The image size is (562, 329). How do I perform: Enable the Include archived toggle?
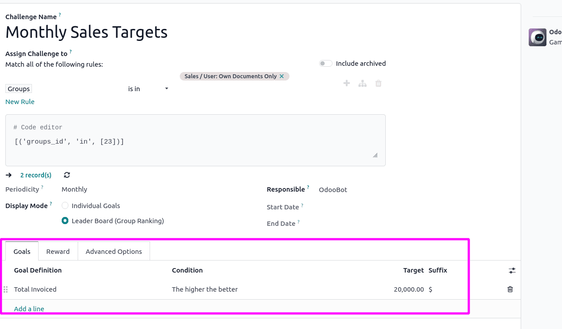coord(325,64)
